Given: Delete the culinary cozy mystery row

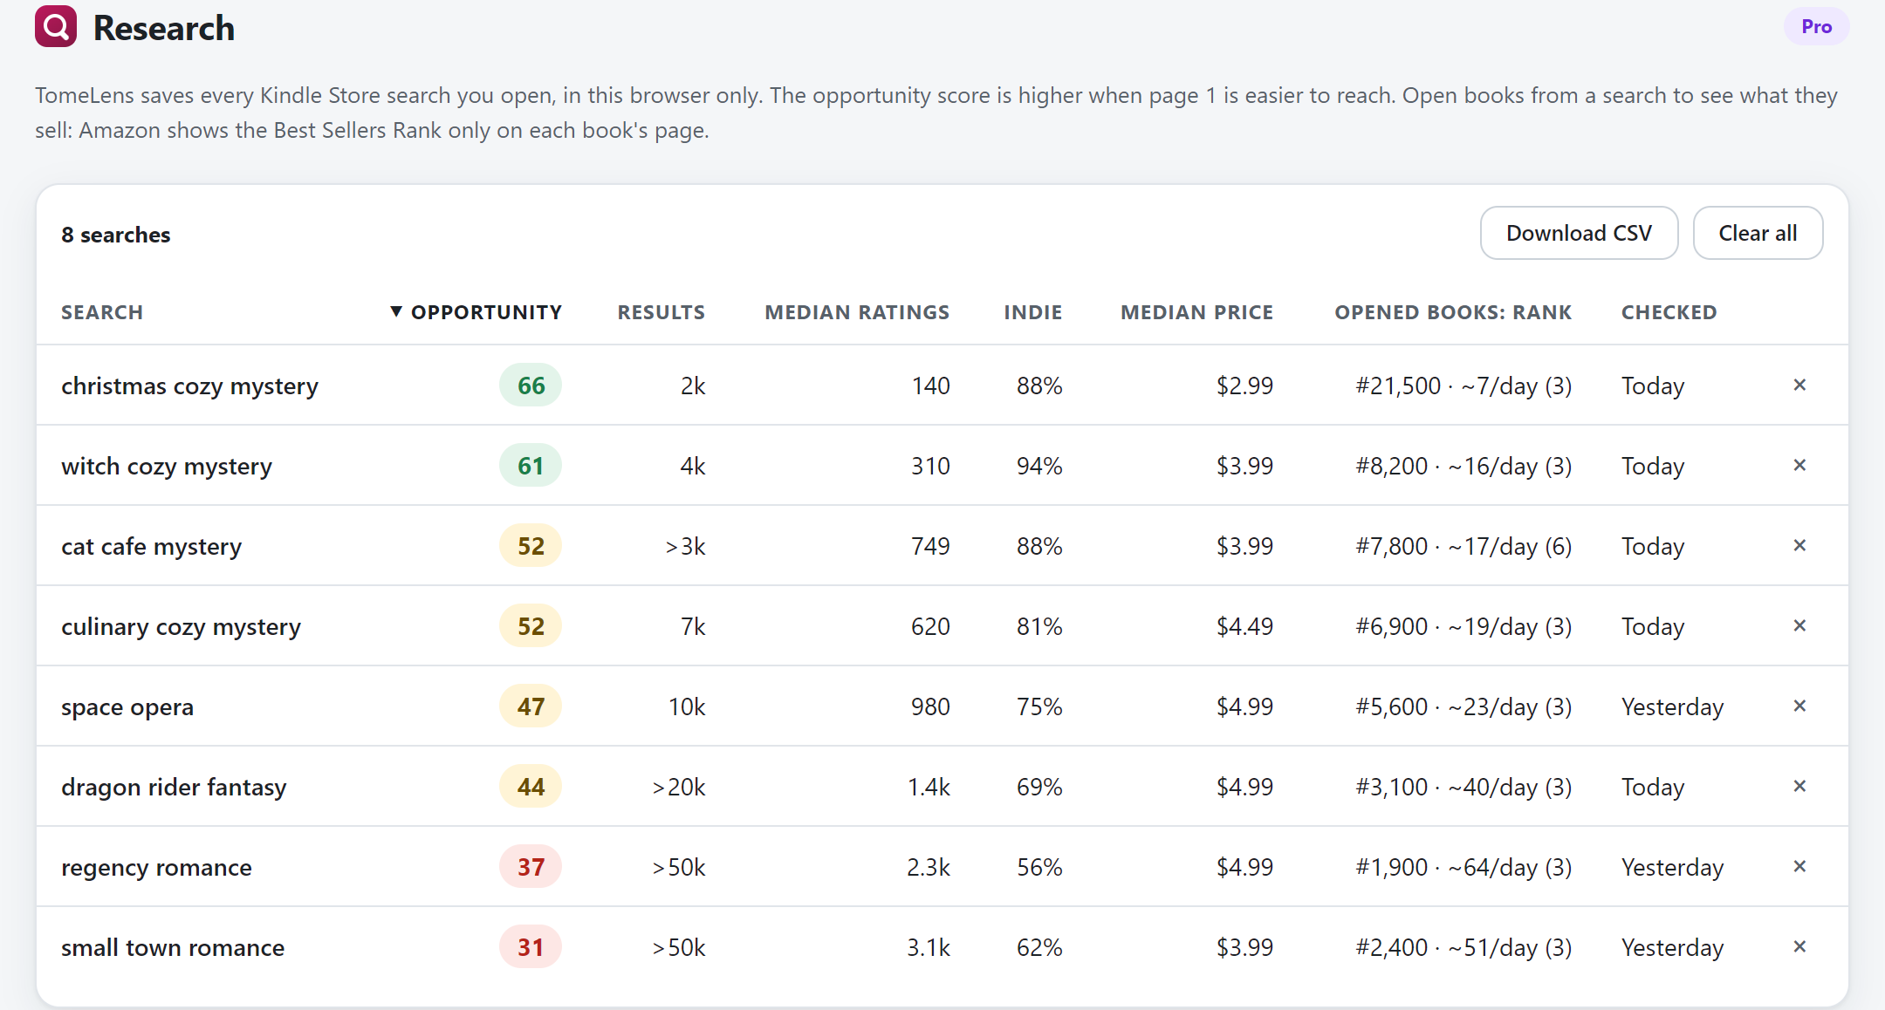Looking at the screenshot, I should (x=1799, y=625).
